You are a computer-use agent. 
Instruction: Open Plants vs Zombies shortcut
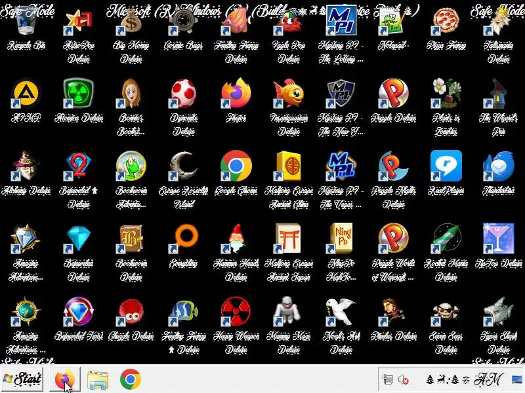coord(446,93)
